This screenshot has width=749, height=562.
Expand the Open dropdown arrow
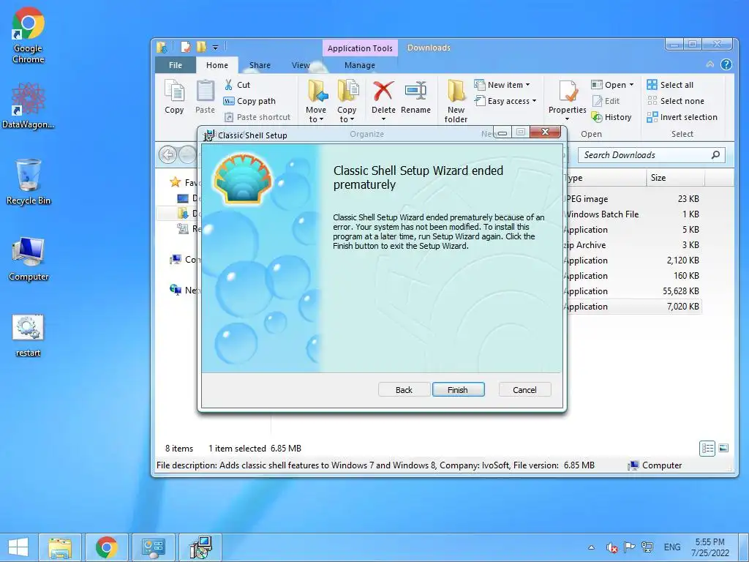click(631, 85)
